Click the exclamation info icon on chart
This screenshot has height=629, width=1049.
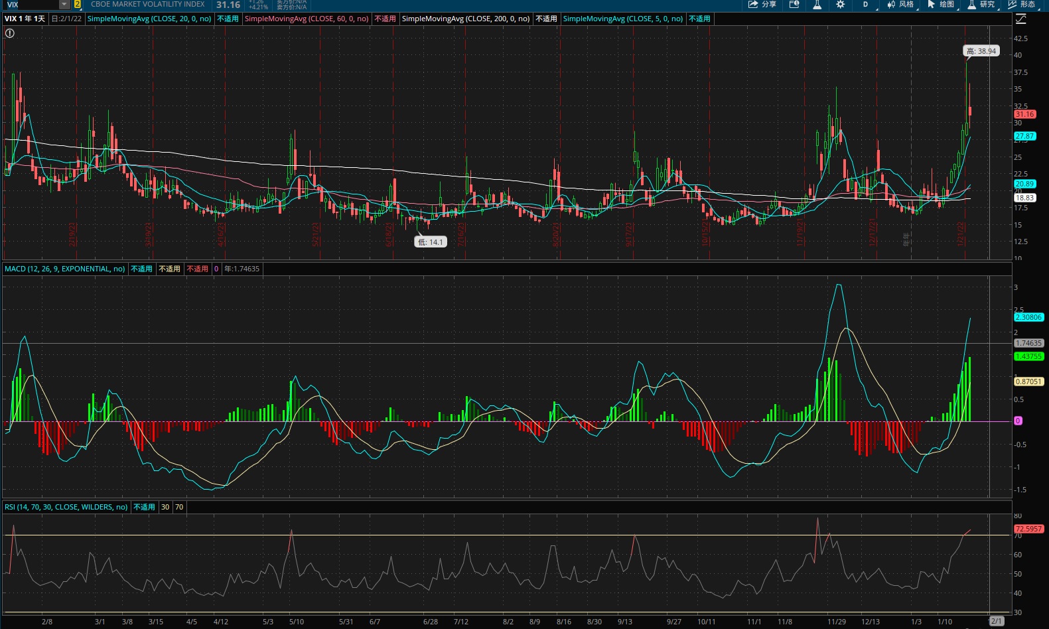pyautogui.click(x=10, y=33)
